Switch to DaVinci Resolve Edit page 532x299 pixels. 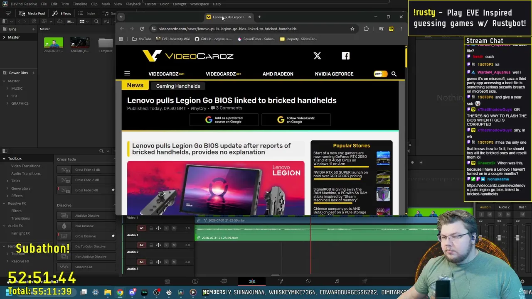click(252, 281)
